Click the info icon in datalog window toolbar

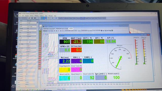(102, 31)
